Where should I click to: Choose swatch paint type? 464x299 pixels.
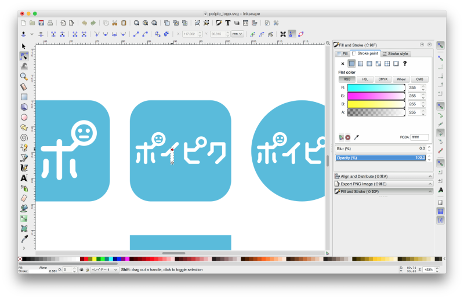click(x=396, y=64)
